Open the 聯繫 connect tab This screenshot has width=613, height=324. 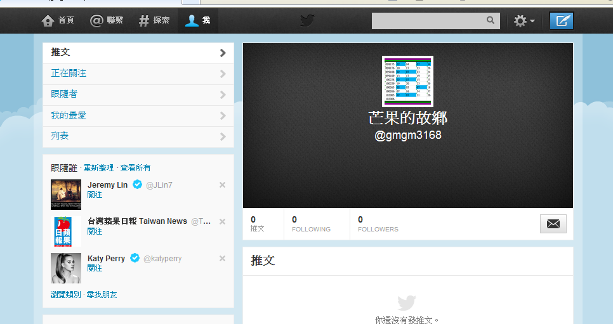click(x=107, y=21)
